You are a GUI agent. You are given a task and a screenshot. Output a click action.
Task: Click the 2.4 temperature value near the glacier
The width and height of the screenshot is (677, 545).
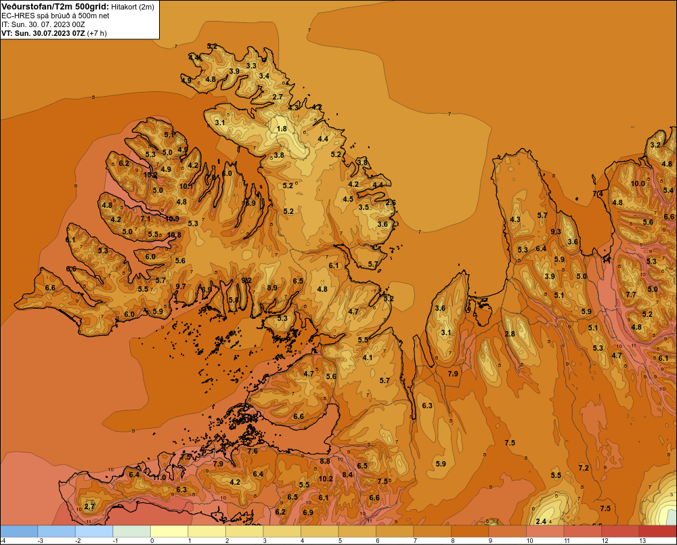pyautogui.click(x=541, y=522)
